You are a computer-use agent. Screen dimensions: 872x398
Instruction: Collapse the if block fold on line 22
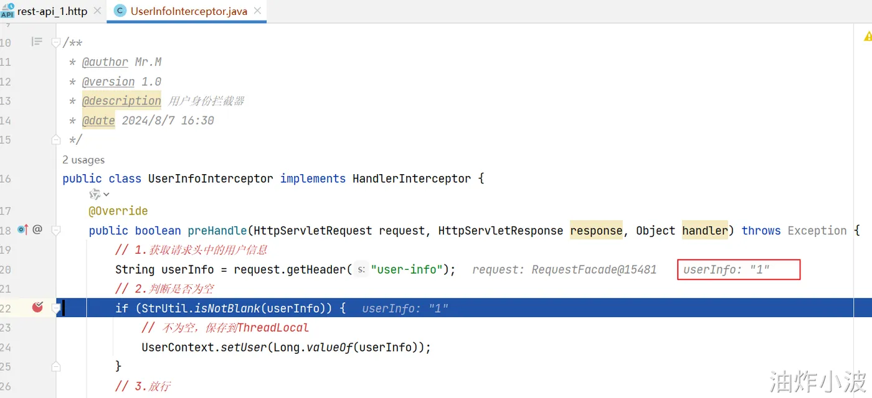tap(55, 307)
